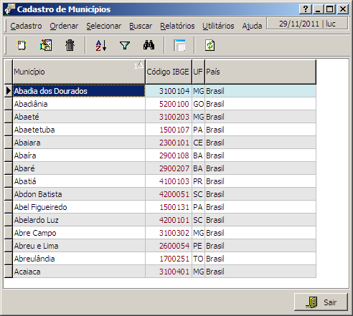Click the País column header
This screenshot has height=316, width=353.
260,72
